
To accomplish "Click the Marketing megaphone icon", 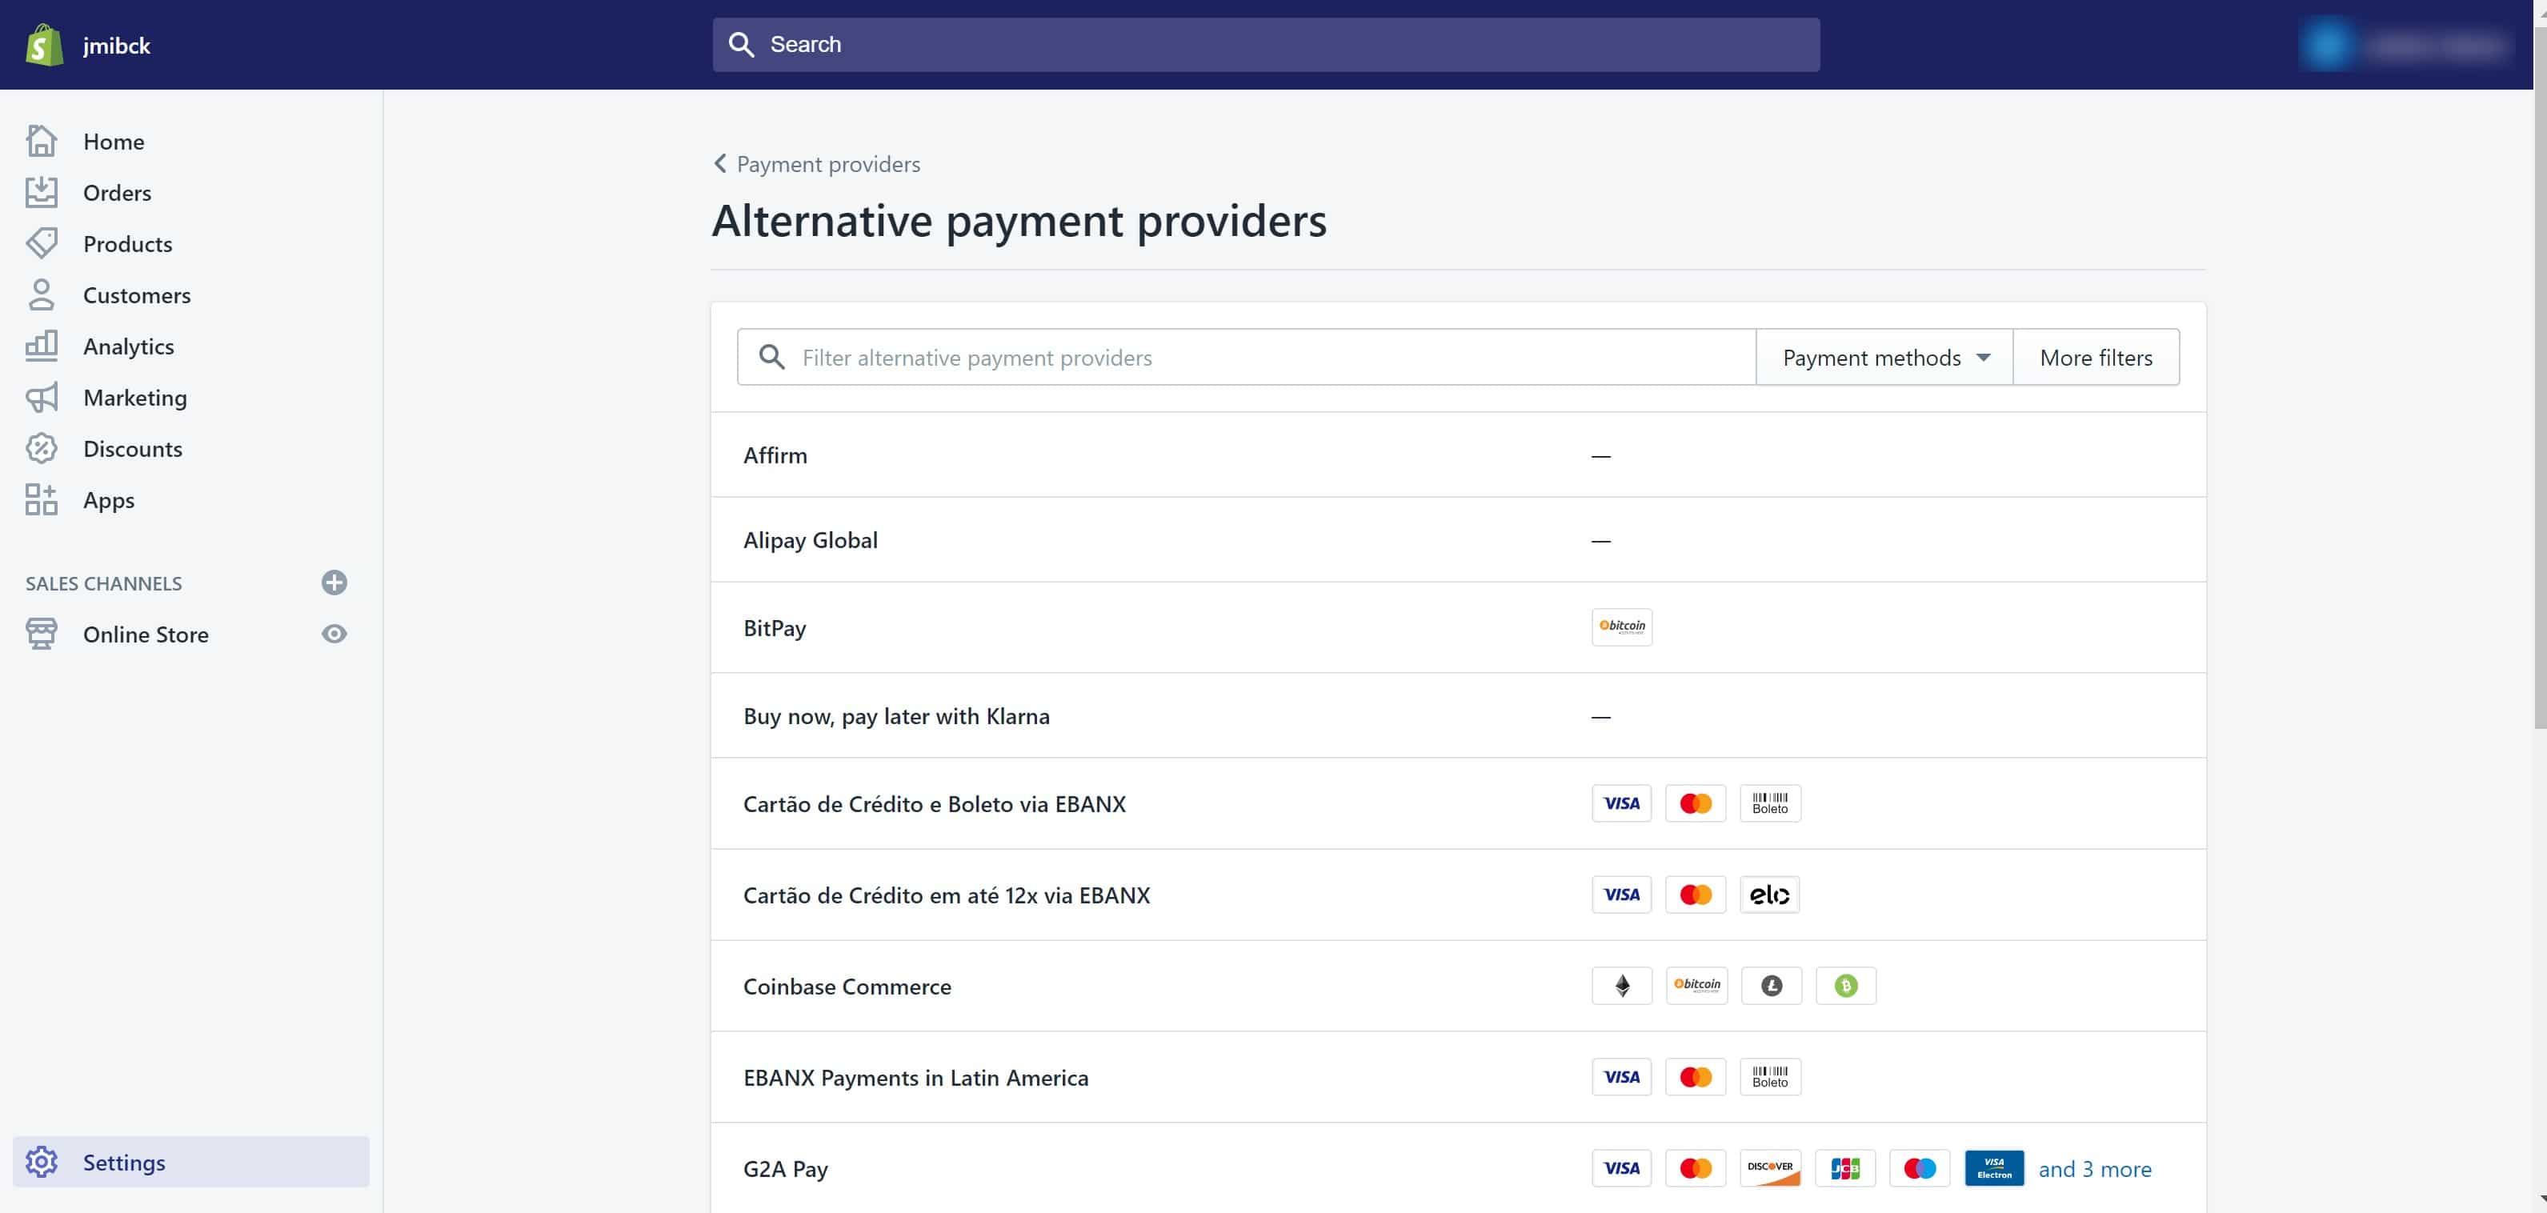I will (x=42, y=398).
